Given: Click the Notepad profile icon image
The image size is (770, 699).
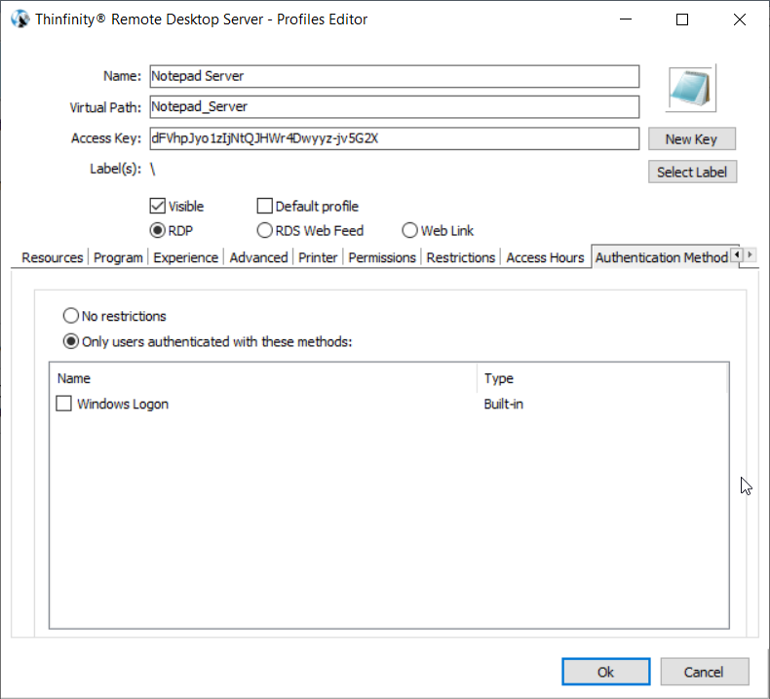Looking at the screenshot, I should [691, 89].
